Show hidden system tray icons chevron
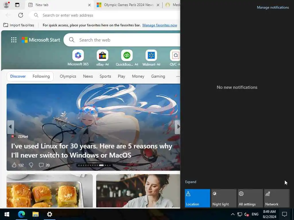Screen dimensions: 294x220 [x=233, y=214]
